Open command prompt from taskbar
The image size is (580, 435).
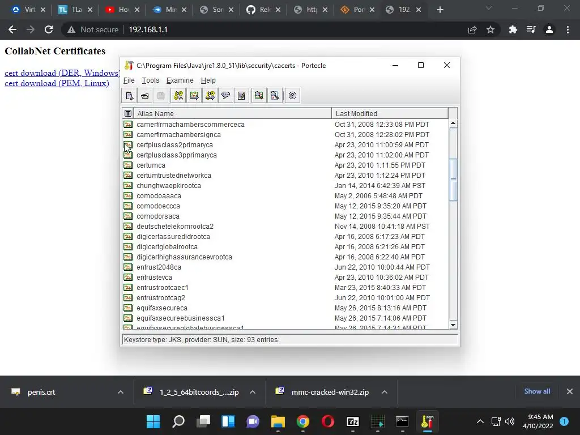point(402,421)
